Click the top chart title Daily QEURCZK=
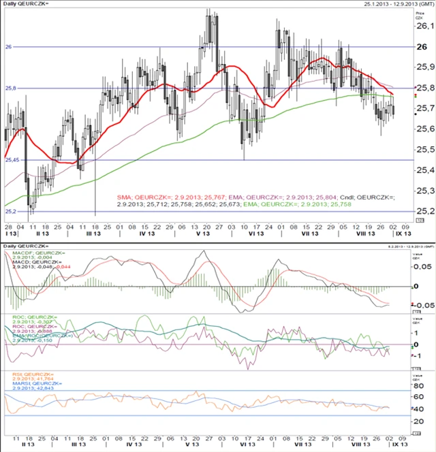Viewport: 436px width, 452px height. pyautogui.click(x=27, y=5)
